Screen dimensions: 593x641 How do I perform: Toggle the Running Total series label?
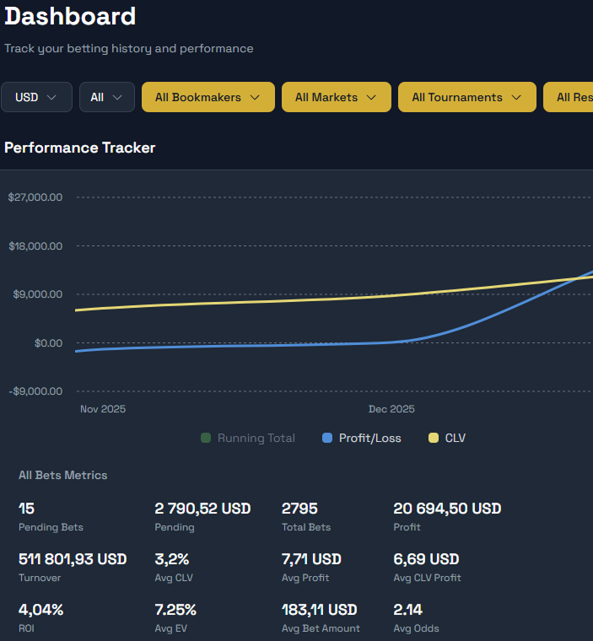point(256,438)
